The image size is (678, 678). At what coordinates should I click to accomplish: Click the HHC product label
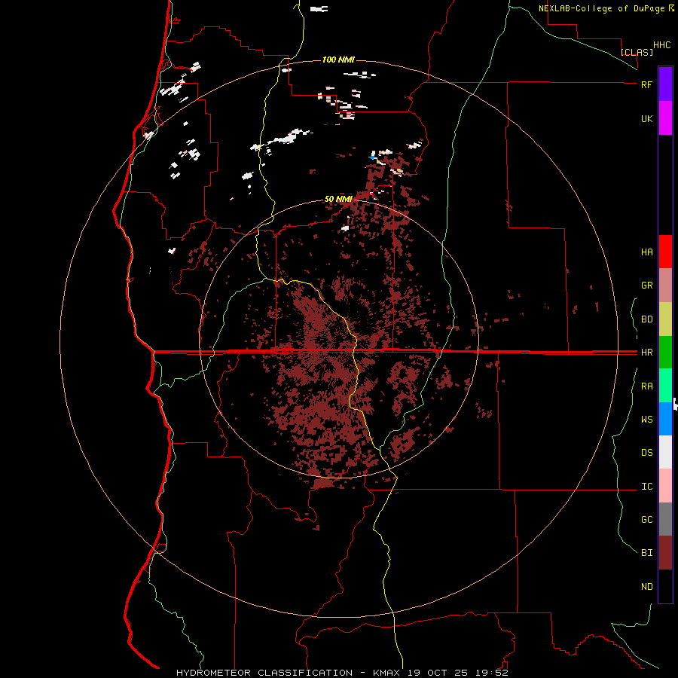click(661, 45)
